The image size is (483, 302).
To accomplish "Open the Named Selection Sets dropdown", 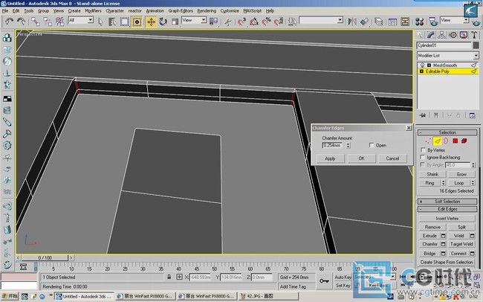I will coord(340,20).
